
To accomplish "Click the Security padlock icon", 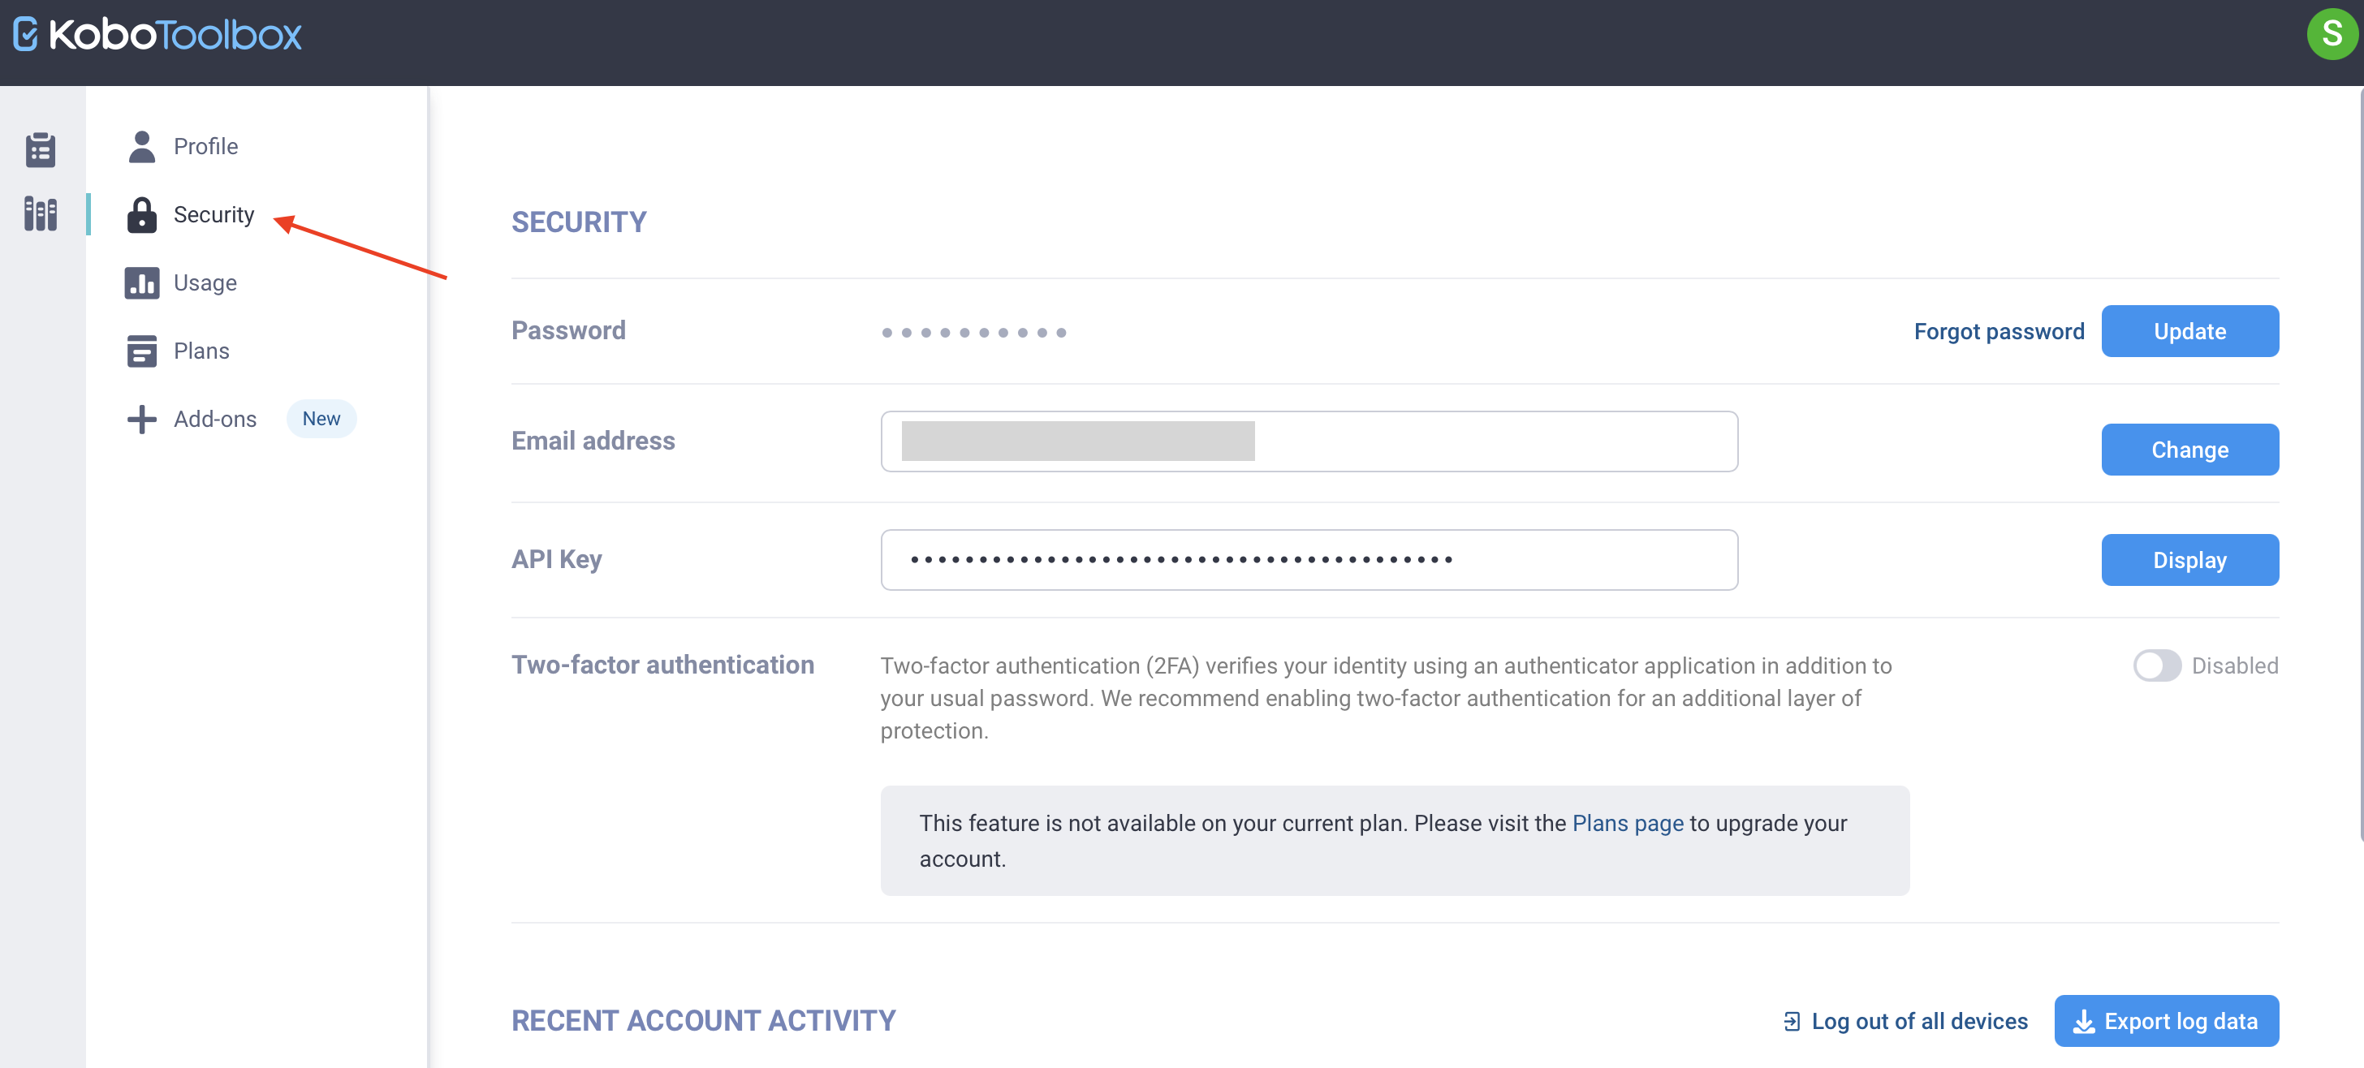I will pyautogui.click(x=142, y=213).
